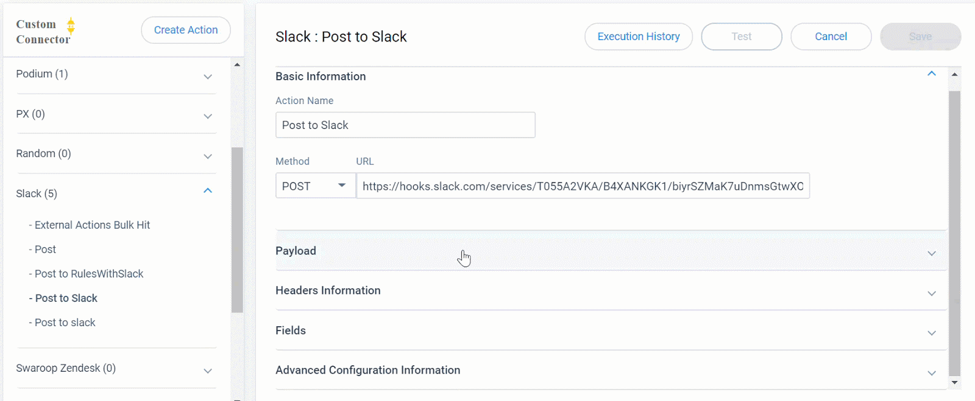The image size is (975, 401).
Task: Click the Method label
Action: [292, 161]
